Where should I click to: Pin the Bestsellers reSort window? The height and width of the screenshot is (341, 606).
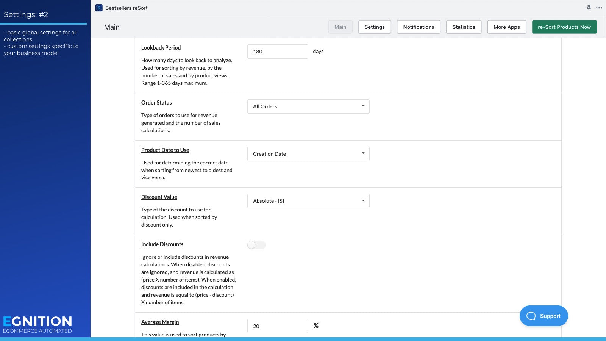(588, 8)
